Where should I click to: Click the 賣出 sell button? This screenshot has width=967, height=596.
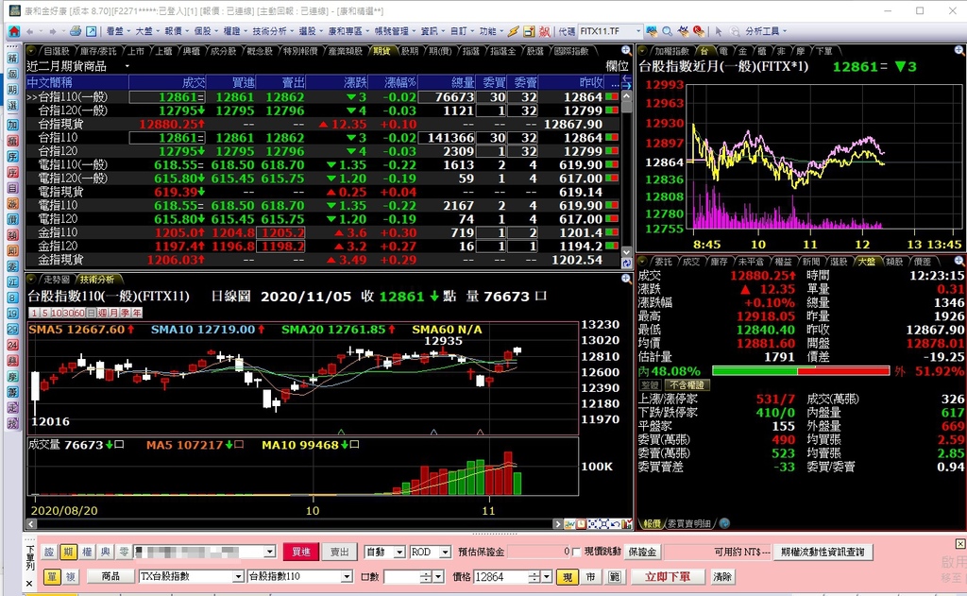339,552
